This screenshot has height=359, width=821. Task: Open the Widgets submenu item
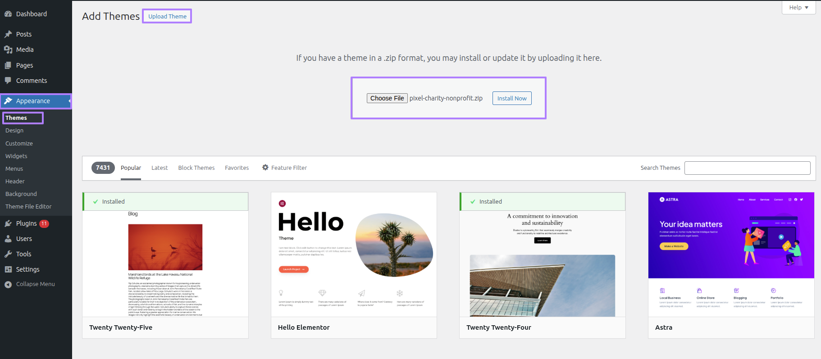(x=16, y=156)
